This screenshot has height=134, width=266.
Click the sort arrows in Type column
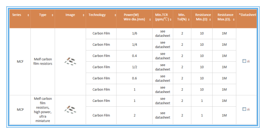pos(52,15)
